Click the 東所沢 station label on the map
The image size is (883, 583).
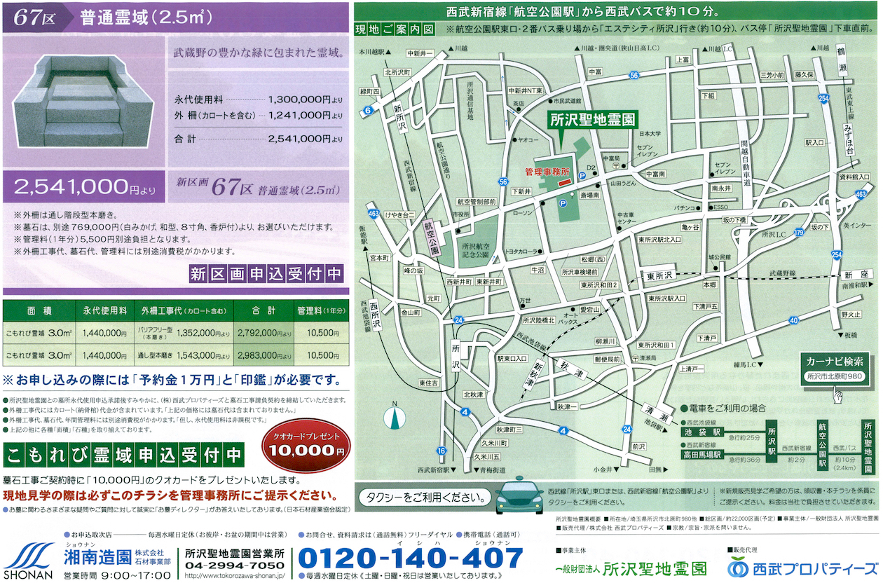click(x=659, y=275)
